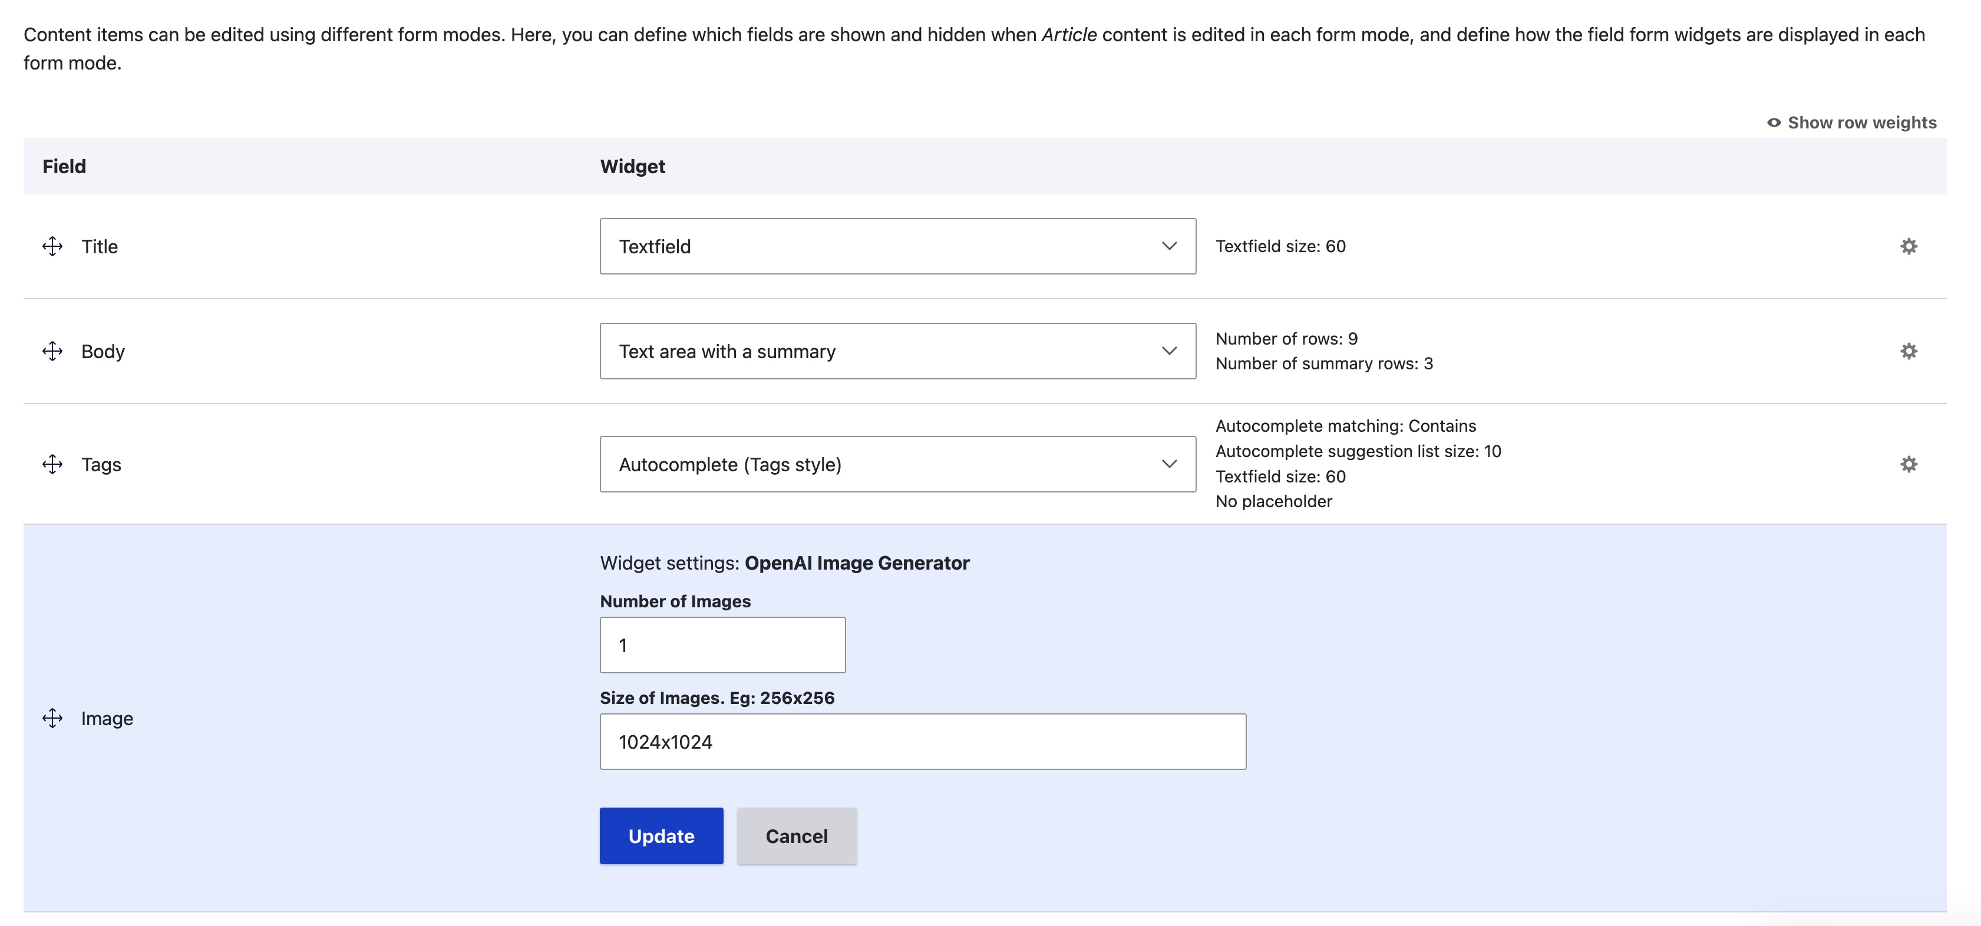Click the Field column header
Image resolution: width=1981 pixels, height=926 pixels.
[x=64, y=167]
